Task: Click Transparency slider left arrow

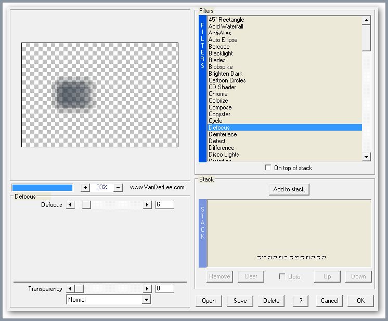Action: pos(70,289)
